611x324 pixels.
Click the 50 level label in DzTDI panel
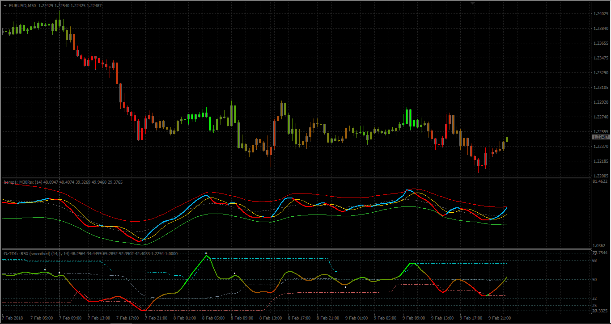594,280
